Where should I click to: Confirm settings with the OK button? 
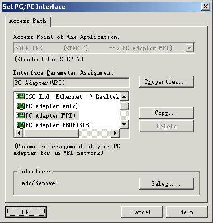point(26,212)
